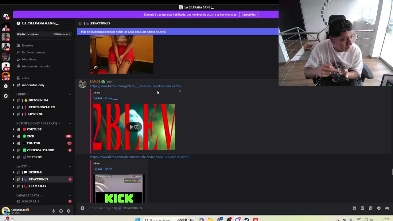Screen dimensions: 393x221
Task: Play the 2BLEV embedded video
Action: click(x=131, y=127)
